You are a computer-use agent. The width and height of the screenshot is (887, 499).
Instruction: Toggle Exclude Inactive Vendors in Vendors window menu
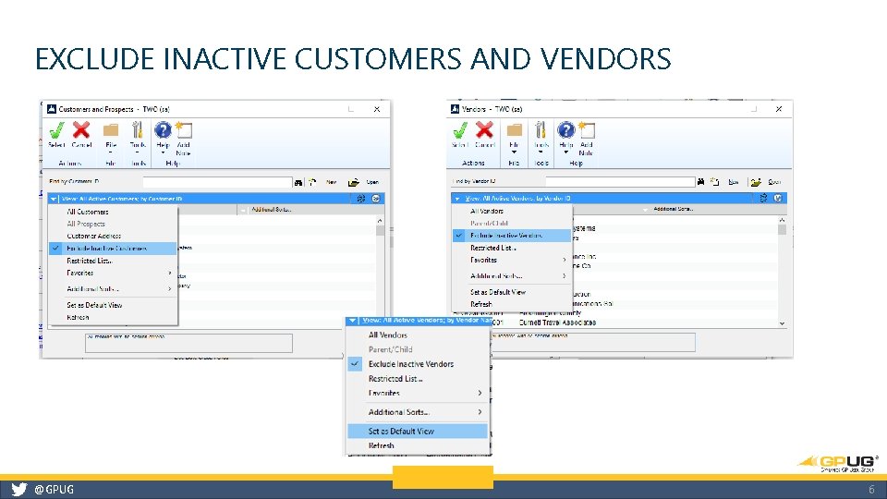[511, 236]
